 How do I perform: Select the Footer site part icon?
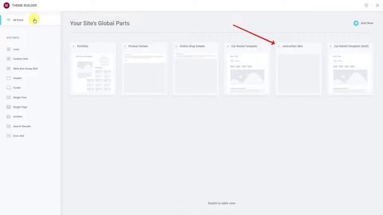click(8, 88)
